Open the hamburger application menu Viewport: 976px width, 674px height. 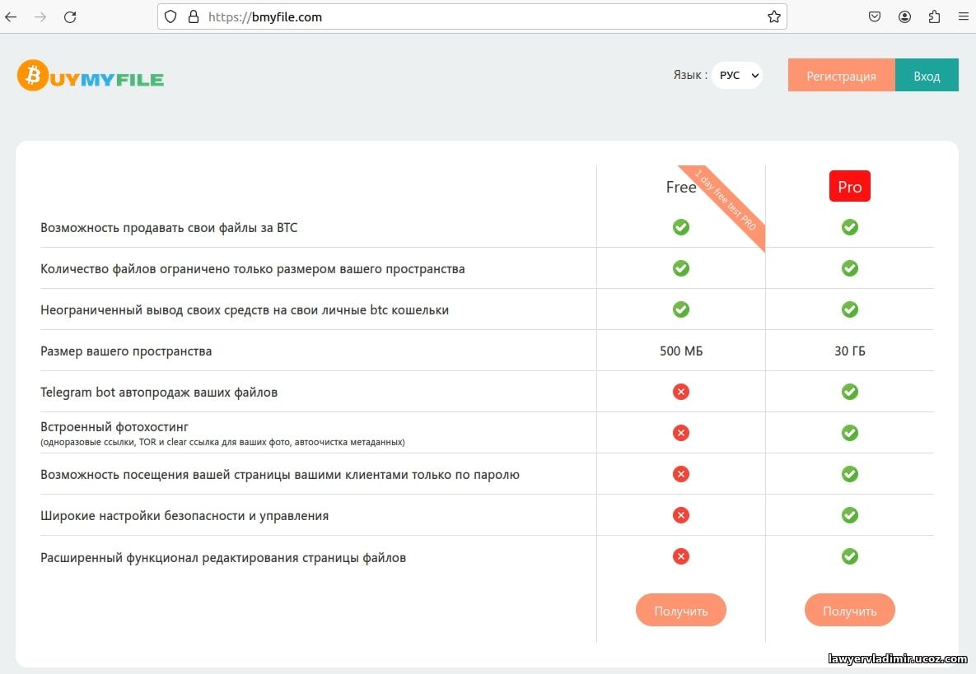tap(964, 16)
